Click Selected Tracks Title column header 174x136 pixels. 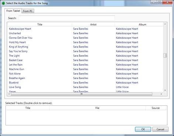point(28,108)
